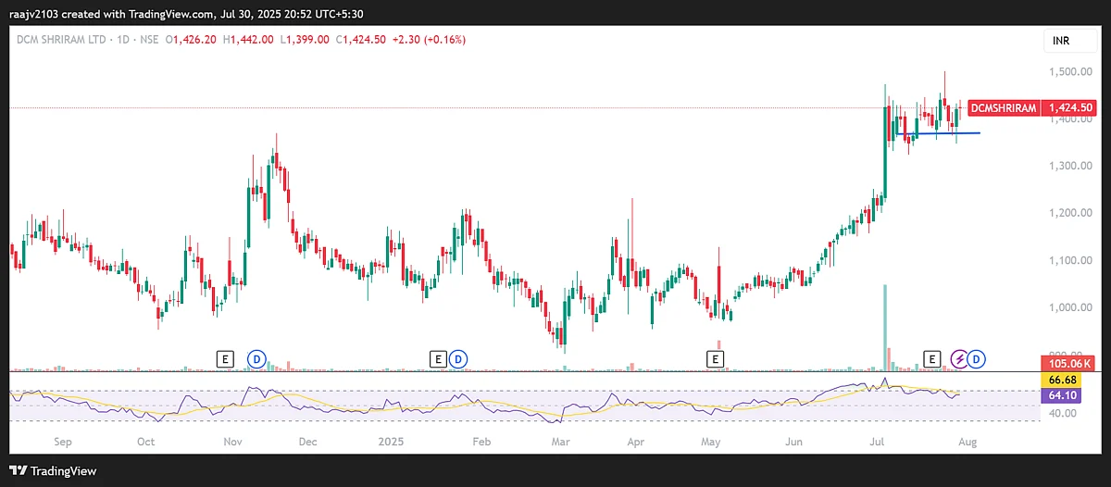Screen dimensions: 1111x487
Task: Click the DCM SHRIRAM LTD symbol title
Action: [x=60, y=40]
